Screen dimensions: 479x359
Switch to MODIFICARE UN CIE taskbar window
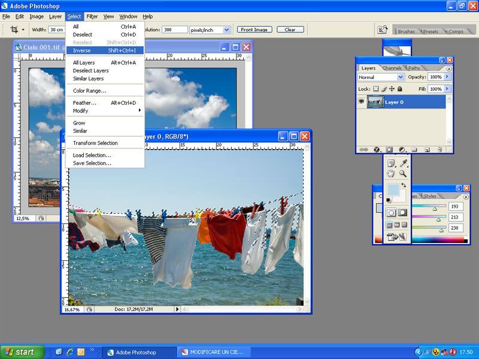[x=215, y=352]
